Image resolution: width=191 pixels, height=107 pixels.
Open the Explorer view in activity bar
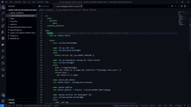coord(3,7)
